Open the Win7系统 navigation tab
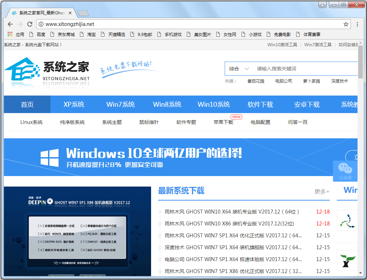The height and width of the screenshot is (280, 367). 121,104
